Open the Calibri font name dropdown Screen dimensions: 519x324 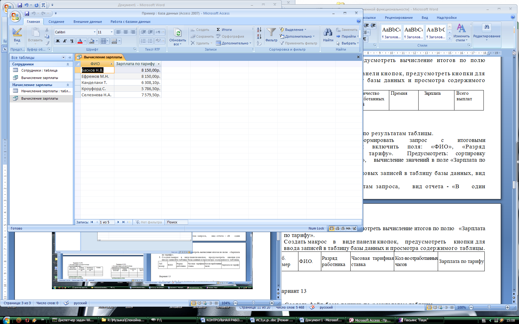[95, 32]
